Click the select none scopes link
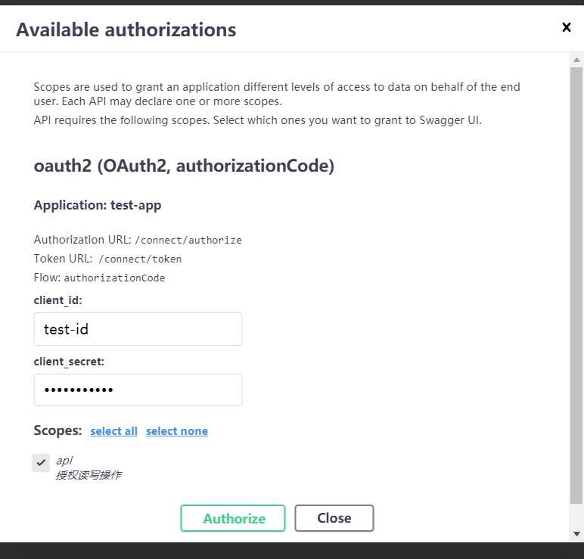 click(x=177, y=431)
